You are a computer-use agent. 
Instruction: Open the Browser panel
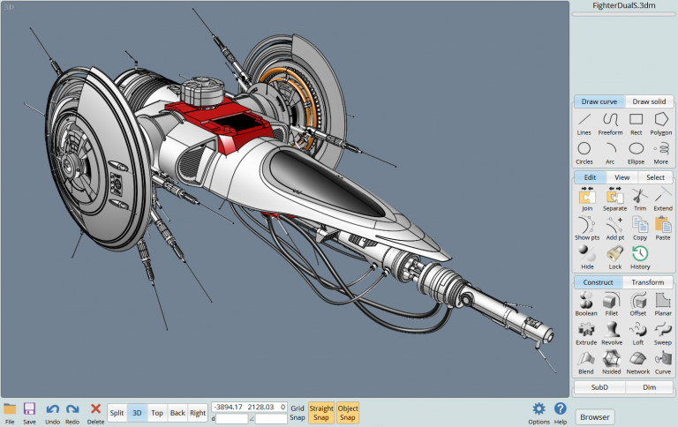(x=595, y=417)
